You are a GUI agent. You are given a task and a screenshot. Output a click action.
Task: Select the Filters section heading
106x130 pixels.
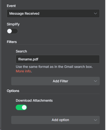click(x=12, y=42)
